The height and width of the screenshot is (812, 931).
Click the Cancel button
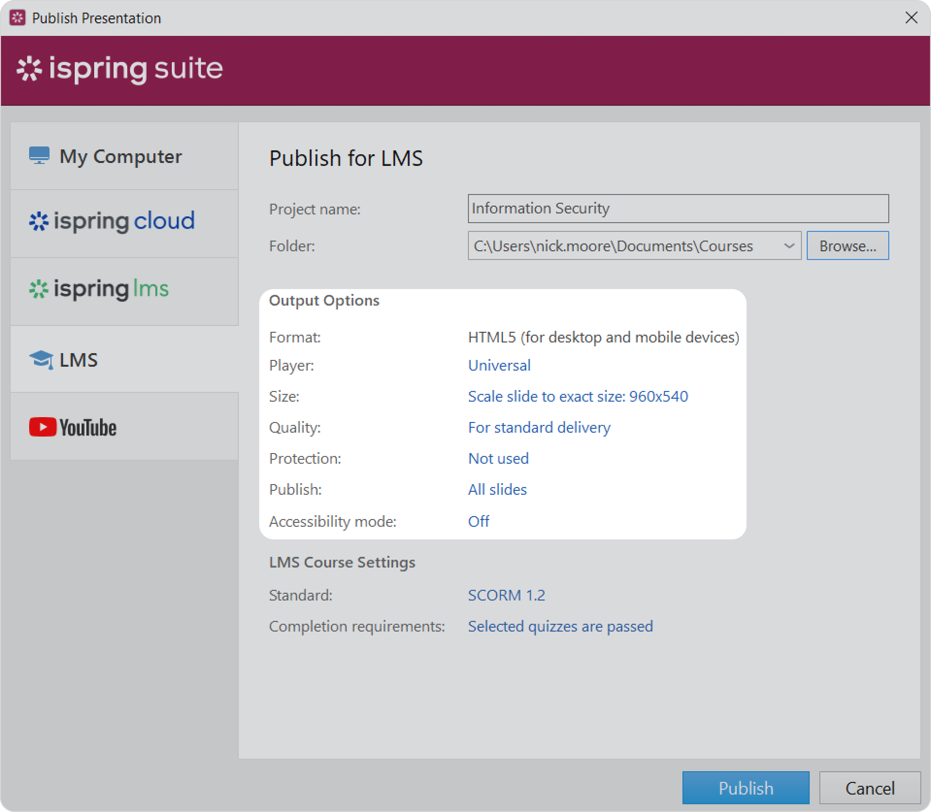[x=869, y=788]
